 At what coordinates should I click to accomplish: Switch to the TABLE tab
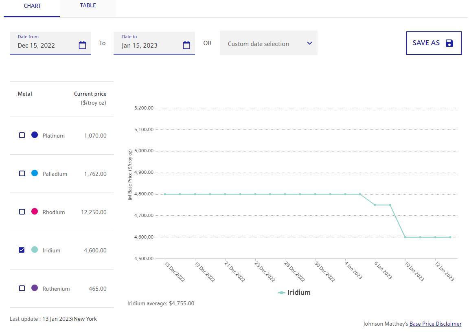pos(88,6)
